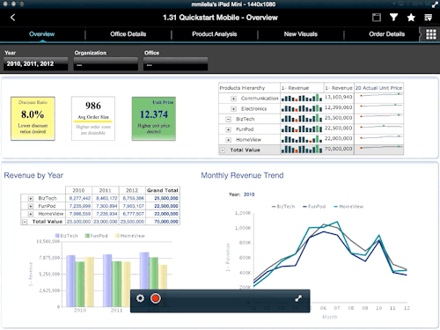Open the comments list icon in header
Screen dimensions: 440x330
click(x=429, y=18)
